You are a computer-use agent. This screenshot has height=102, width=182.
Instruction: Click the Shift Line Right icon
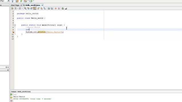(x=52, y=8)
